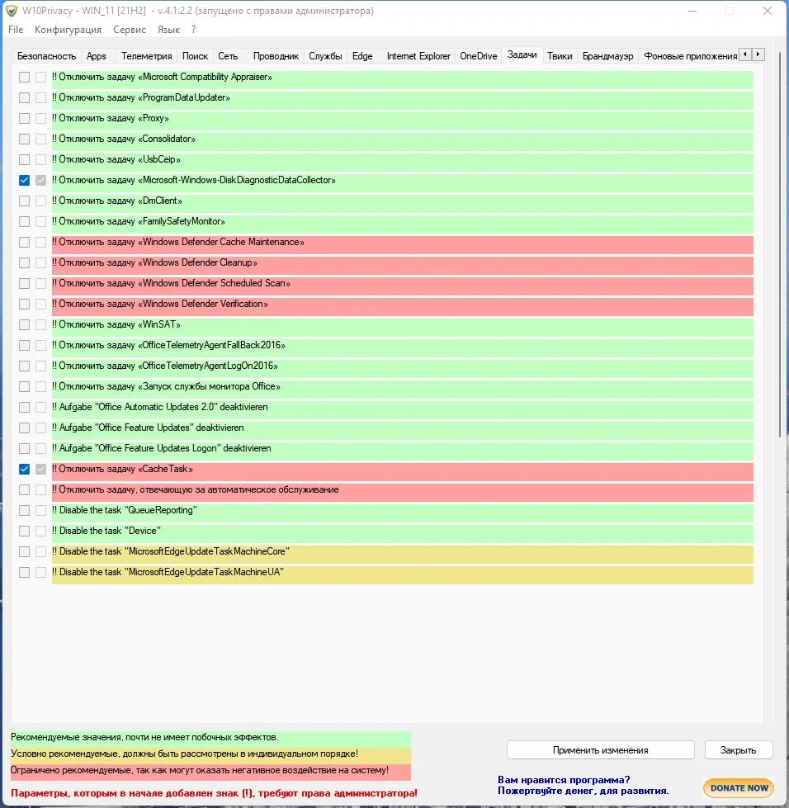This screenshot has width=789, height=808.
Task: Open the Язык menu
Action: click(x=168, y=30)
